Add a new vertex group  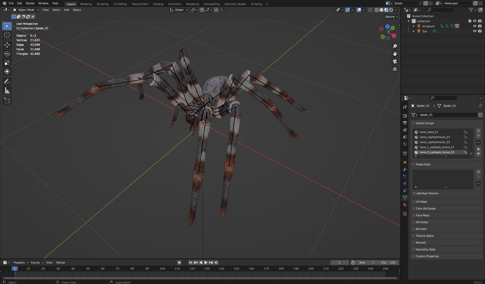pyautogui.click(x=478, y=131)
